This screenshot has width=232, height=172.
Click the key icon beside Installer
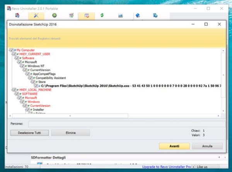point(31,110)
